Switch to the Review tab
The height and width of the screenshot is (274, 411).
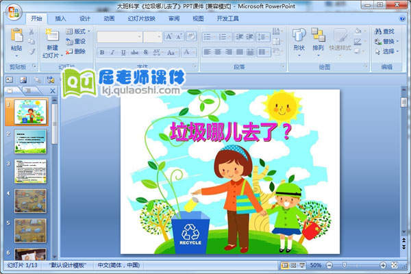click(x=174, y=18)
